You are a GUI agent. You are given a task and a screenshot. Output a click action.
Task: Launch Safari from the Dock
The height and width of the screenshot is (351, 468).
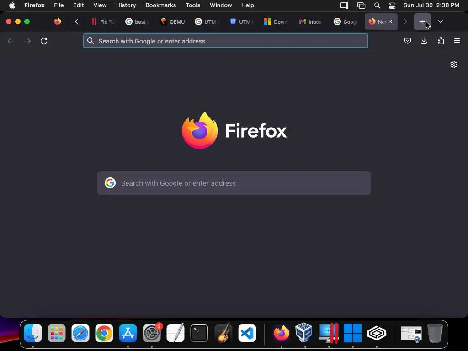[x=80, y=333]
